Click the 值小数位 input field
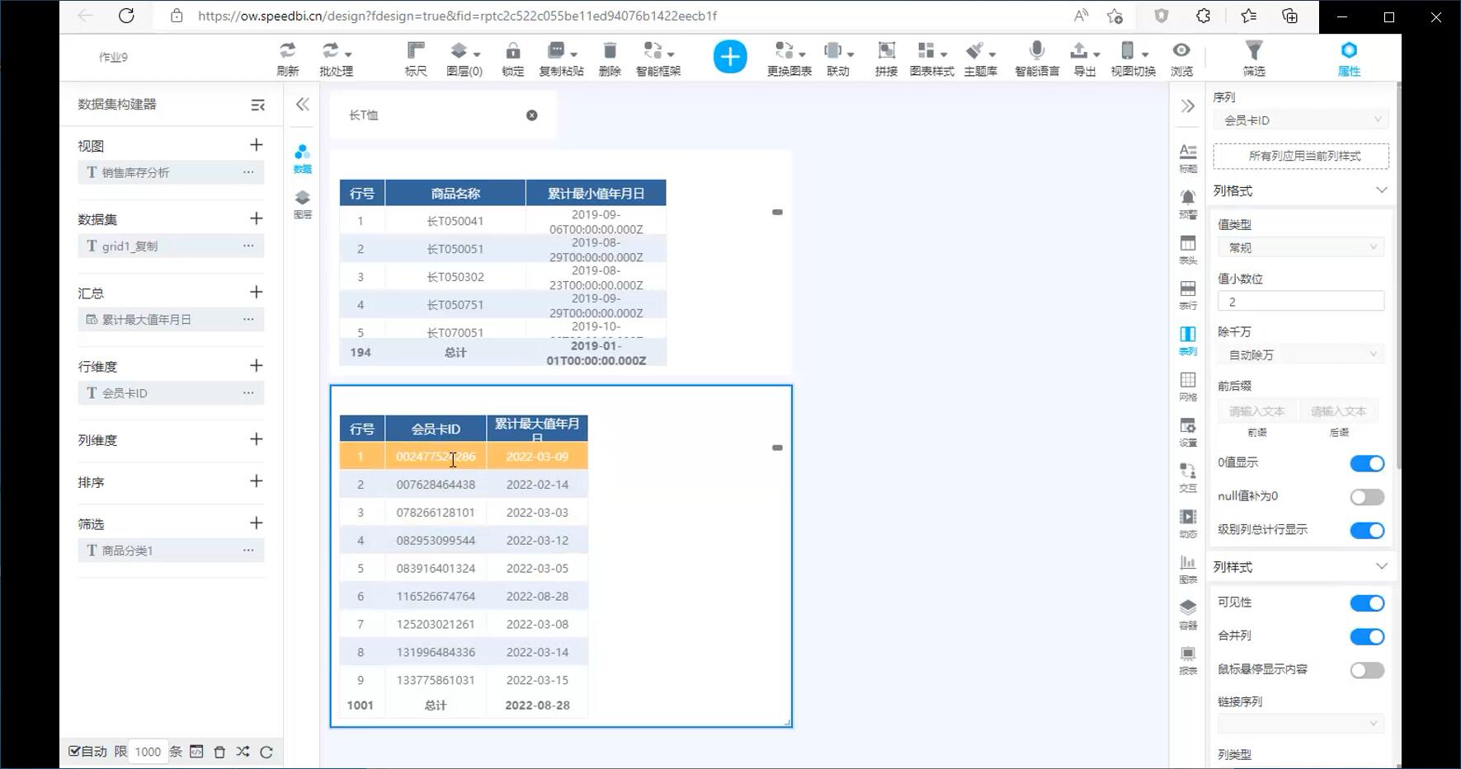This screenshot has height=769, width=1461. 1301,302
